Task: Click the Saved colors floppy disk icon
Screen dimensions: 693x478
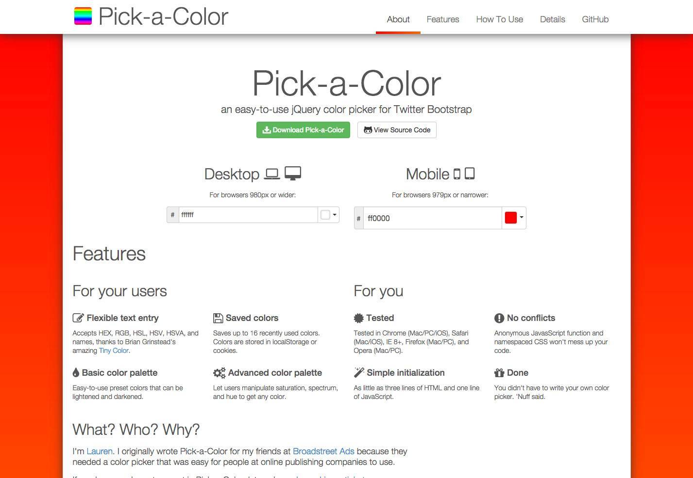Action: [x=218, y=318]
